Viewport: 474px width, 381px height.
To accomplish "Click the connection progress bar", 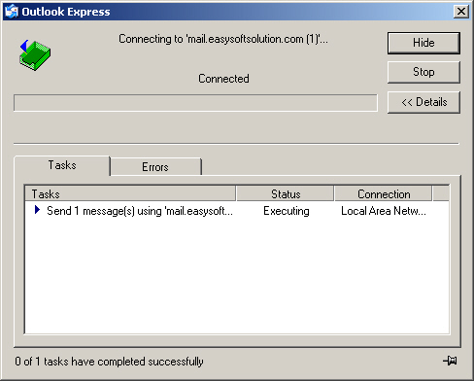I will 195,103.
